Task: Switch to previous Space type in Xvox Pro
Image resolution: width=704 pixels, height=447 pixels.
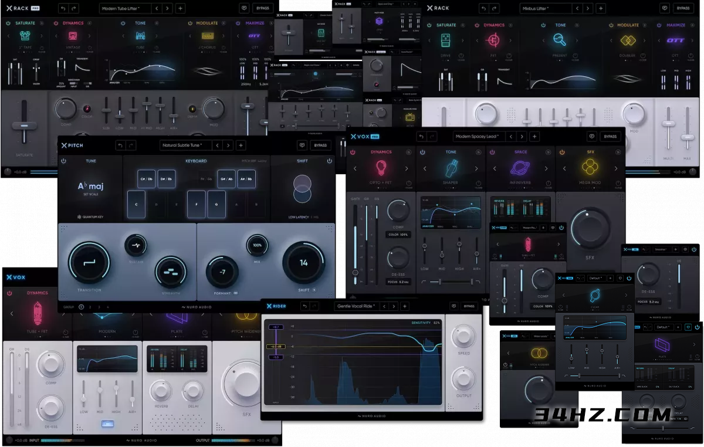Action: [x=494, y=168]
